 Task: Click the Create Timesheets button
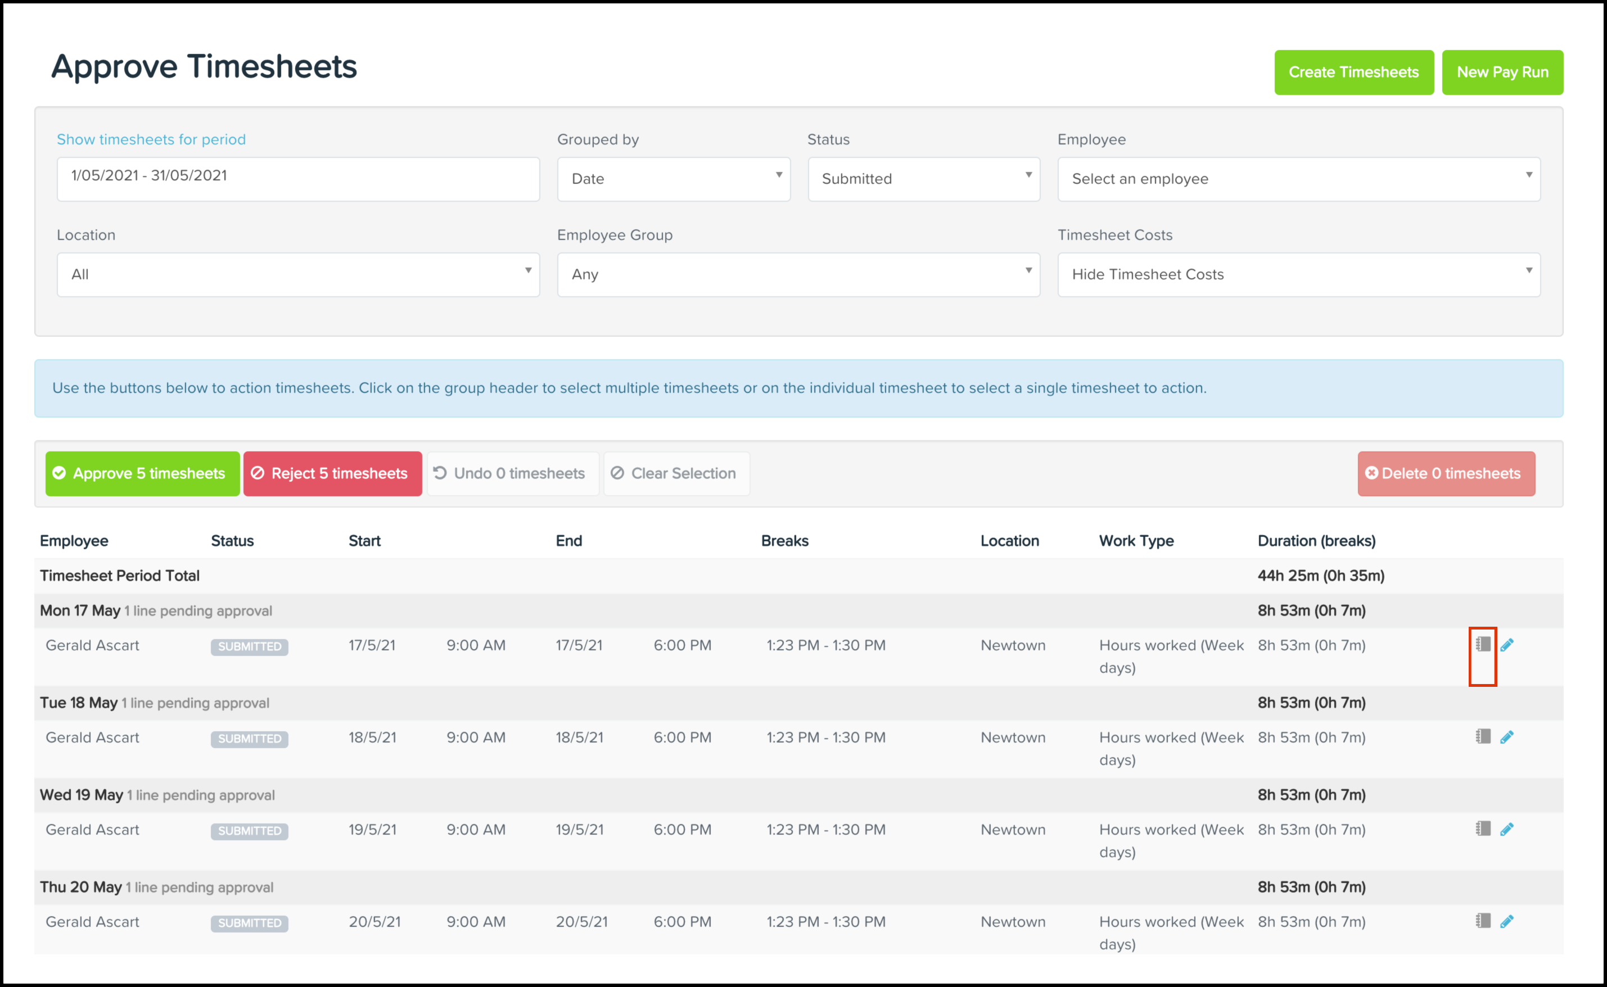coord(1353,72)
